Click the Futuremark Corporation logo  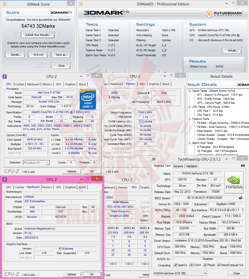(224, 14)
